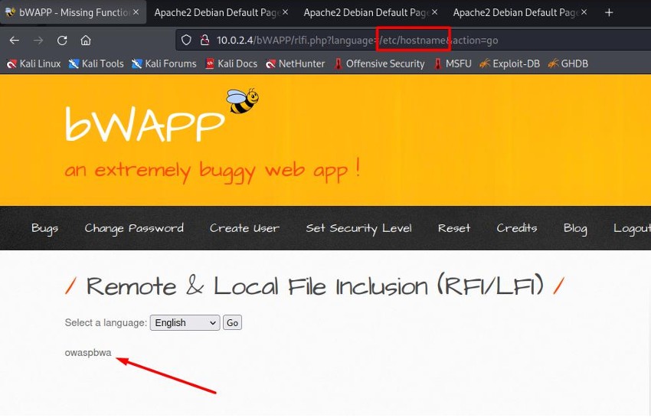
Task: Go back using the browser back arrow
Action: click(x=15, y=41)
